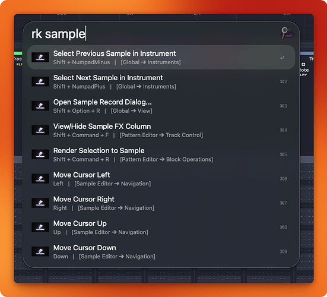Viewport: 327px width, 297px height.
Task: Click Renoise icon beside 'Move Cursor Left'
Action: 40,179
